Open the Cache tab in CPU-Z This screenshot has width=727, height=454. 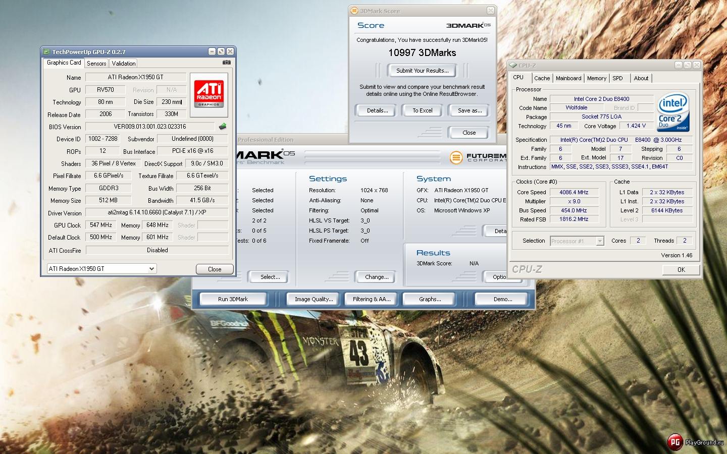(542, 78)
